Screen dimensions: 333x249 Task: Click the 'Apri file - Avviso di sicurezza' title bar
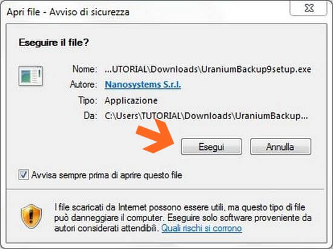[68, 12]
